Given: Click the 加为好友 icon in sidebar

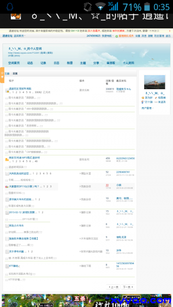Looking at the screenshot, I should pyautogui.click(x=143, y=98).
